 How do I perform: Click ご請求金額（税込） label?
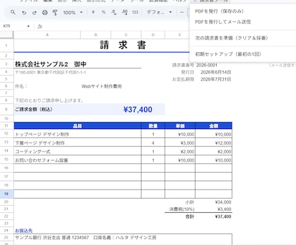33,110
